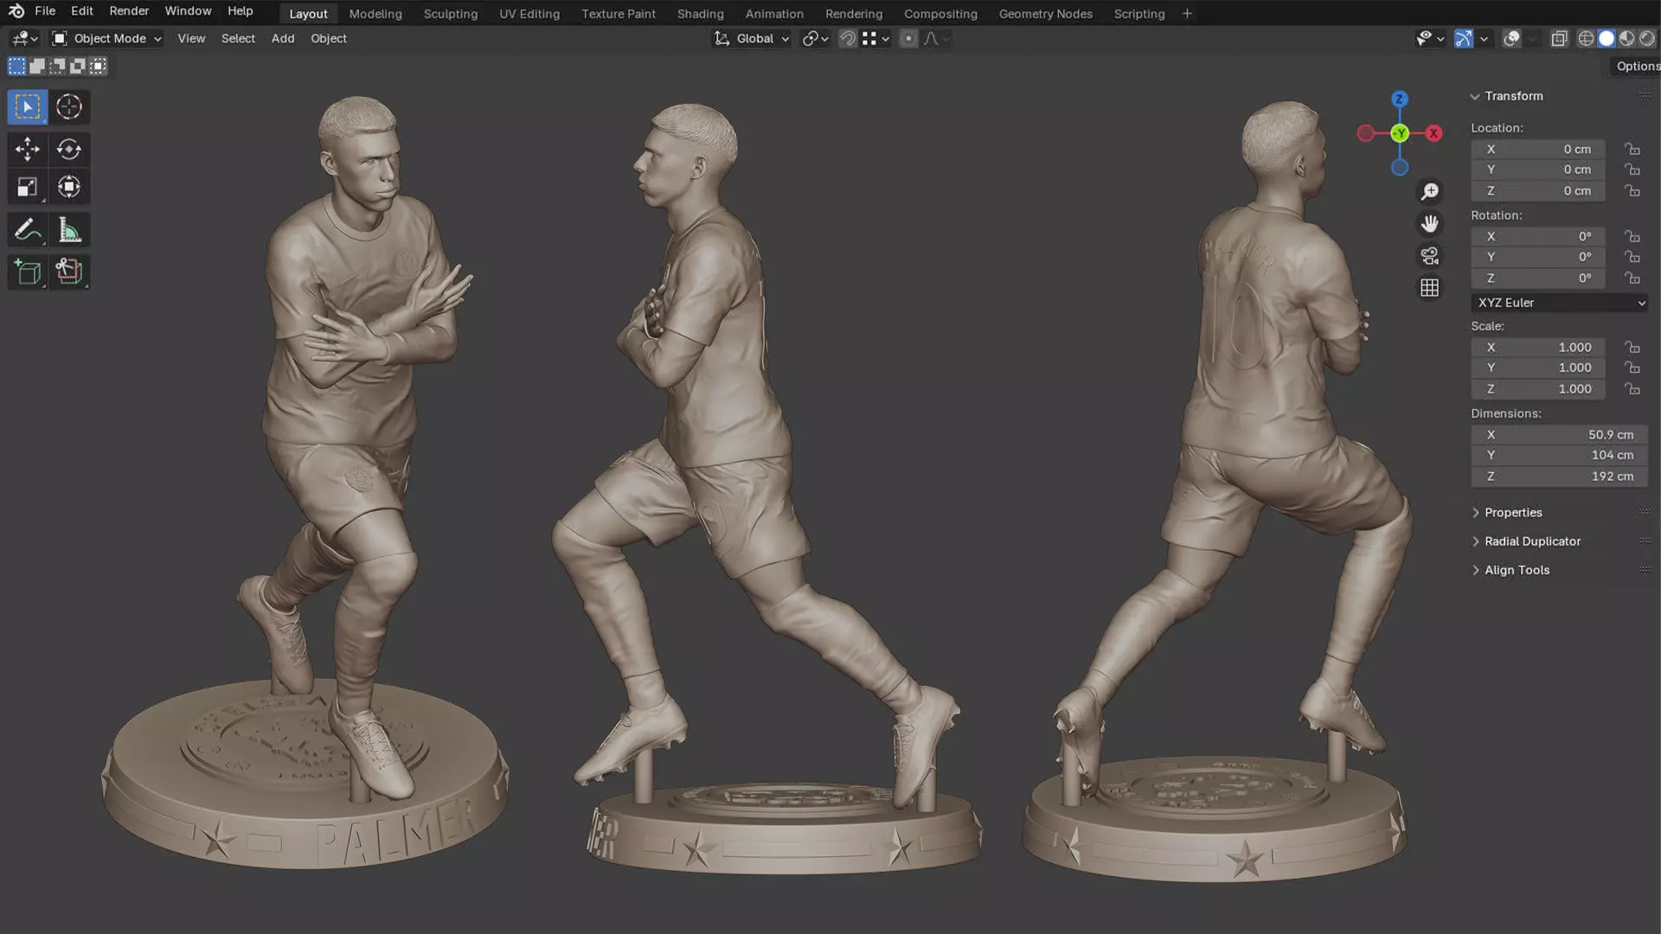Click the Options button

coord(1637,67)
